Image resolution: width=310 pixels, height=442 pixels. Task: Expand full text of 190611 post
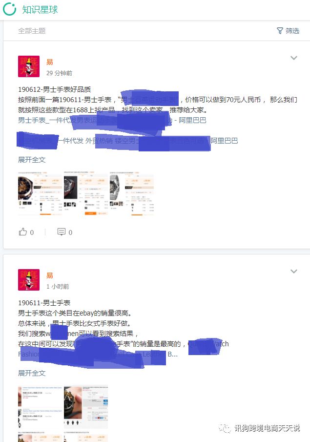(x=32, y=373)
